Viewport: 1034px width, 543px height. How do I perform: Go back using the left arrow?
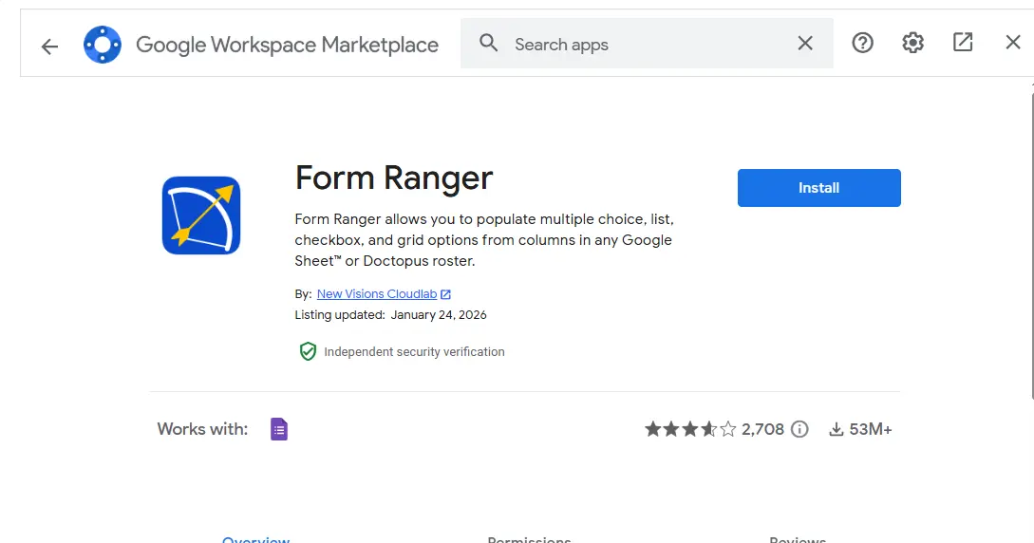(x=49, y=46)
